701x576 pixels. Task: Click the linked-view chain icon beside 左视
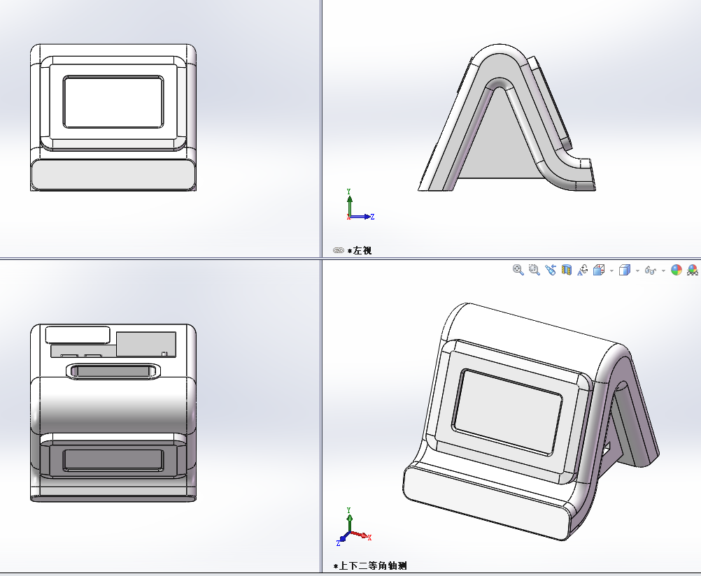point(339,250)
